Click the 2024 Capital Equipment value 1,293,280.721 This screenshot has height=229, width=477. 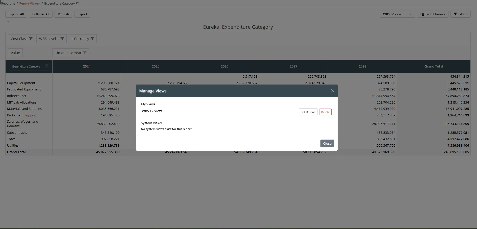tap(109, 83)
